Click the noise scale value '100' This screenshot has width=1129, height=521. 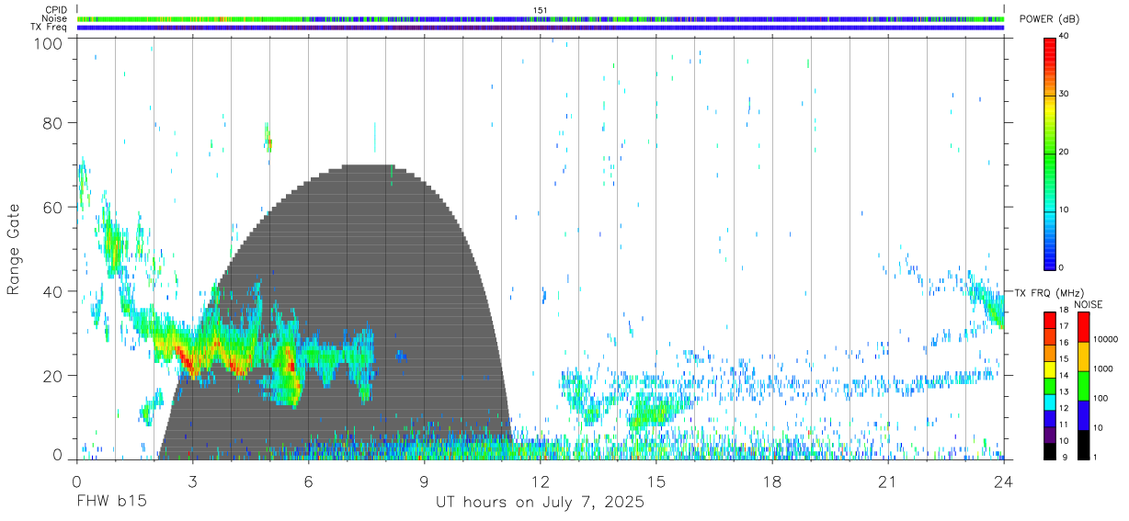click(x=1101, y=398)
